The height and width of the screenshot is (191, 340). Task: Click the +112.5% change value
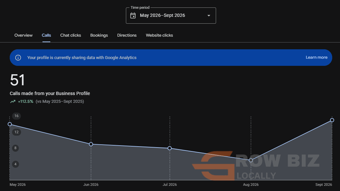26,101
